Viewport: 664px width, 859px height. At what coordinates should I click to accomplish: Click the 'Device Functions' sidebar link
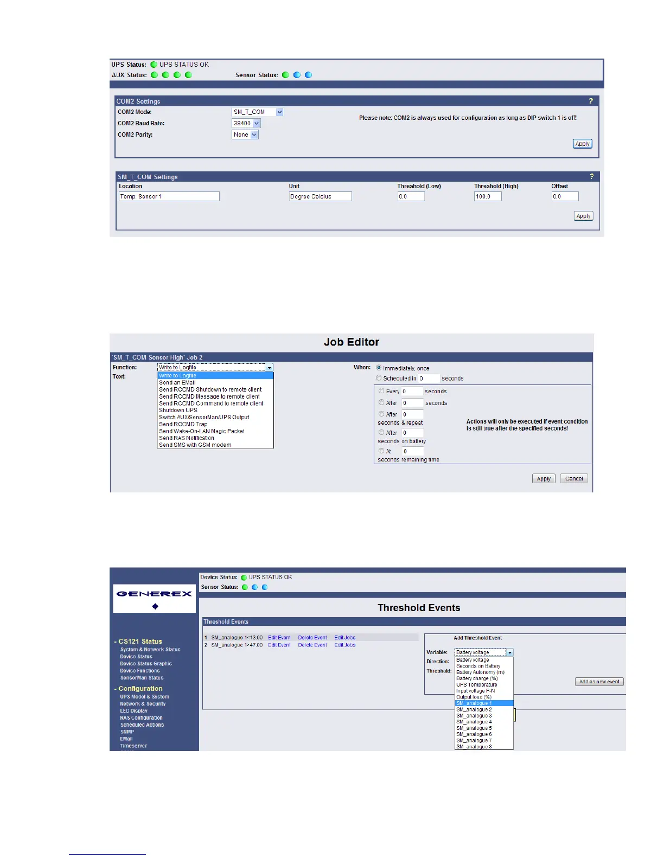coord(140,671)
